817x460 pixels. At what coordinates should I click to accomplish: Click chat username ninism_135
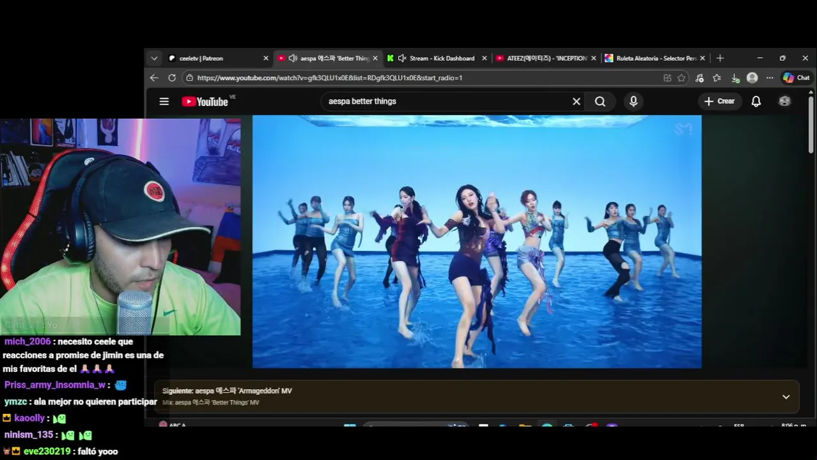[x=29, y=435]
